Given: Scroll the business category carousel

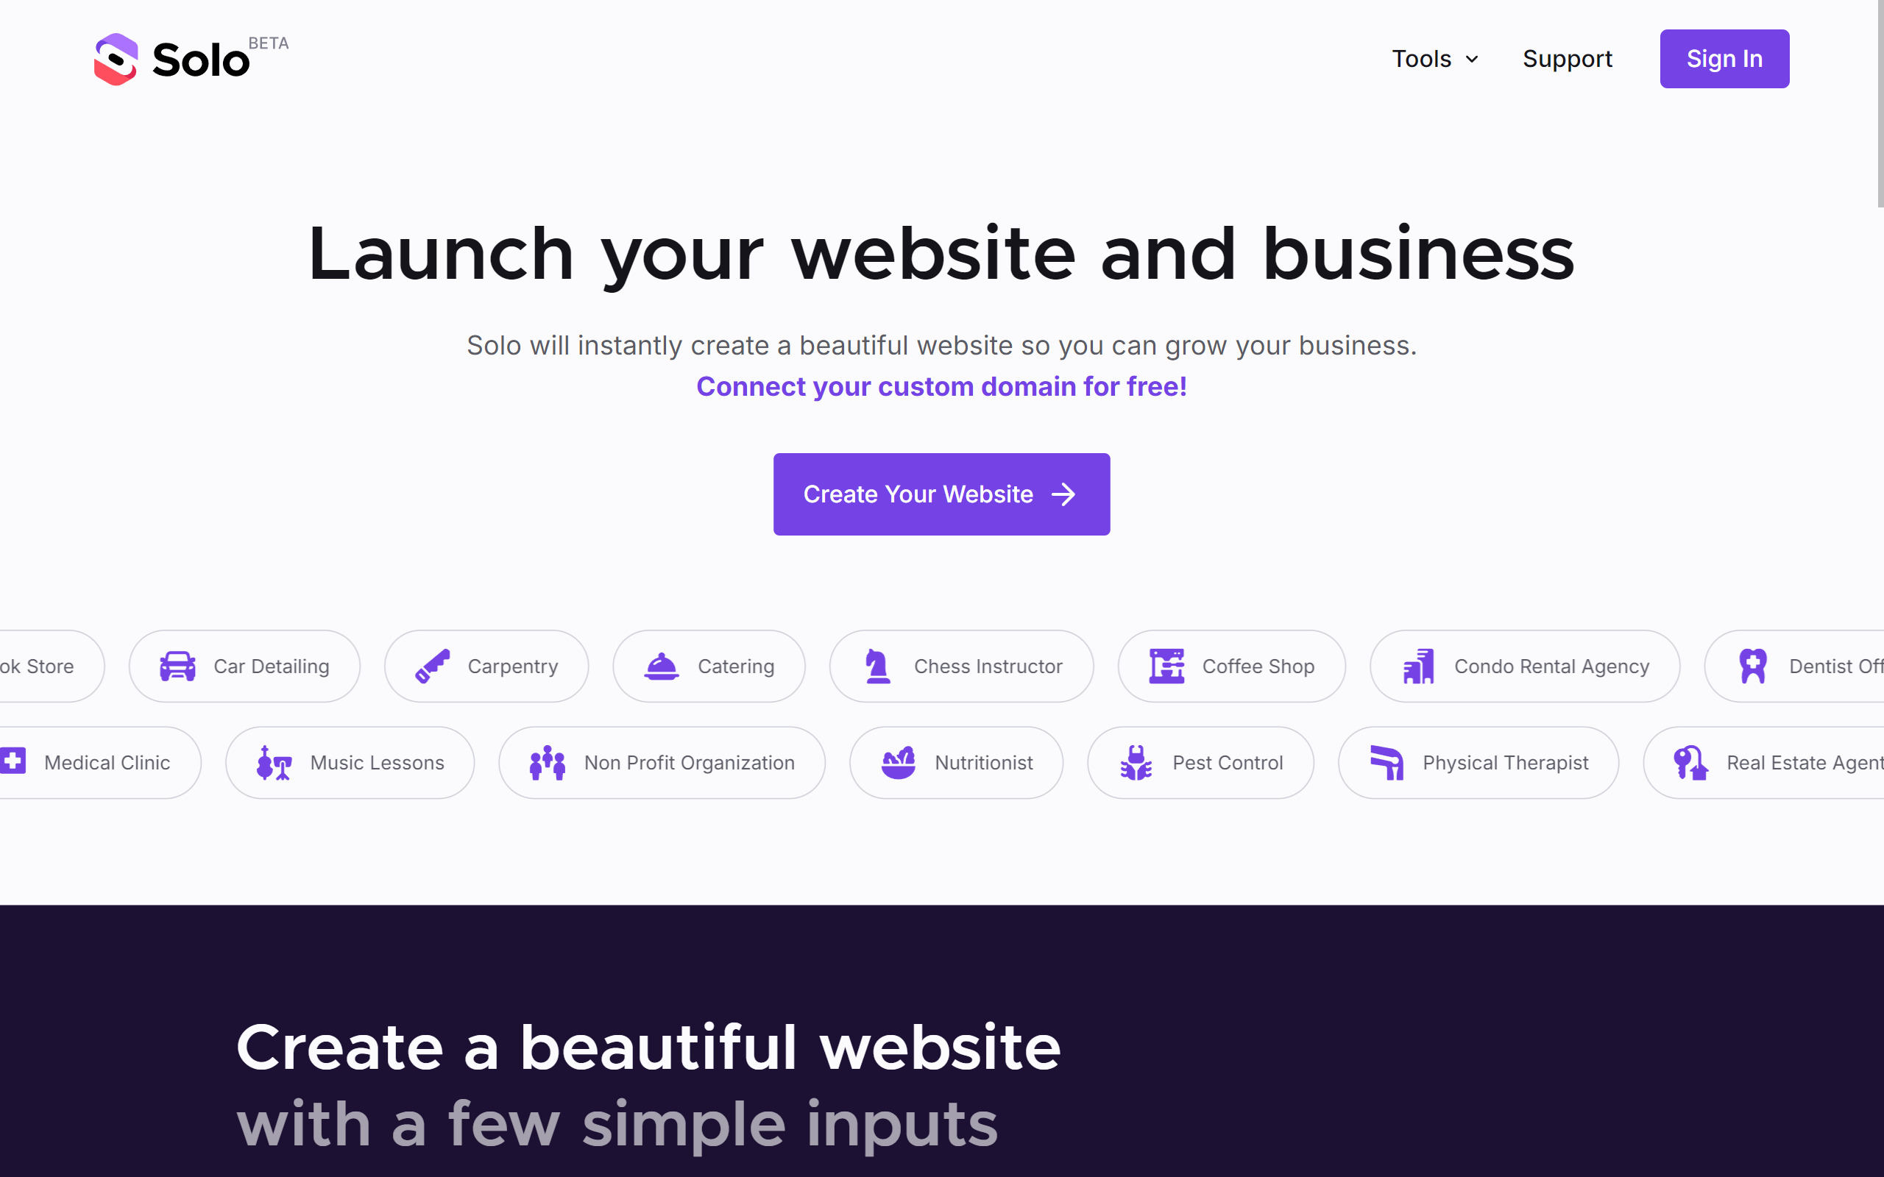Looking at the screenshot, I should point(941,714).
